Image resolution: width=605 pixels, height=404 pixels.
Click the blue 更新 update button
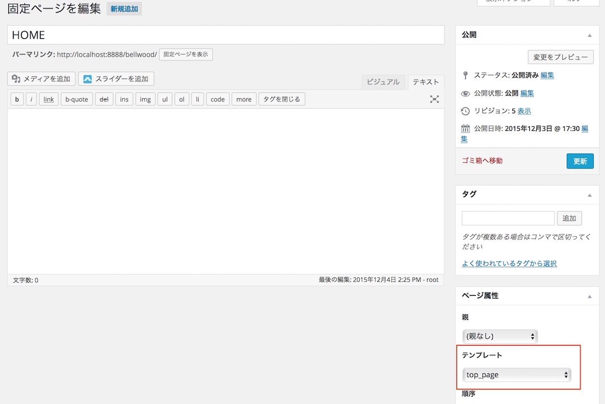coord(580,161)
